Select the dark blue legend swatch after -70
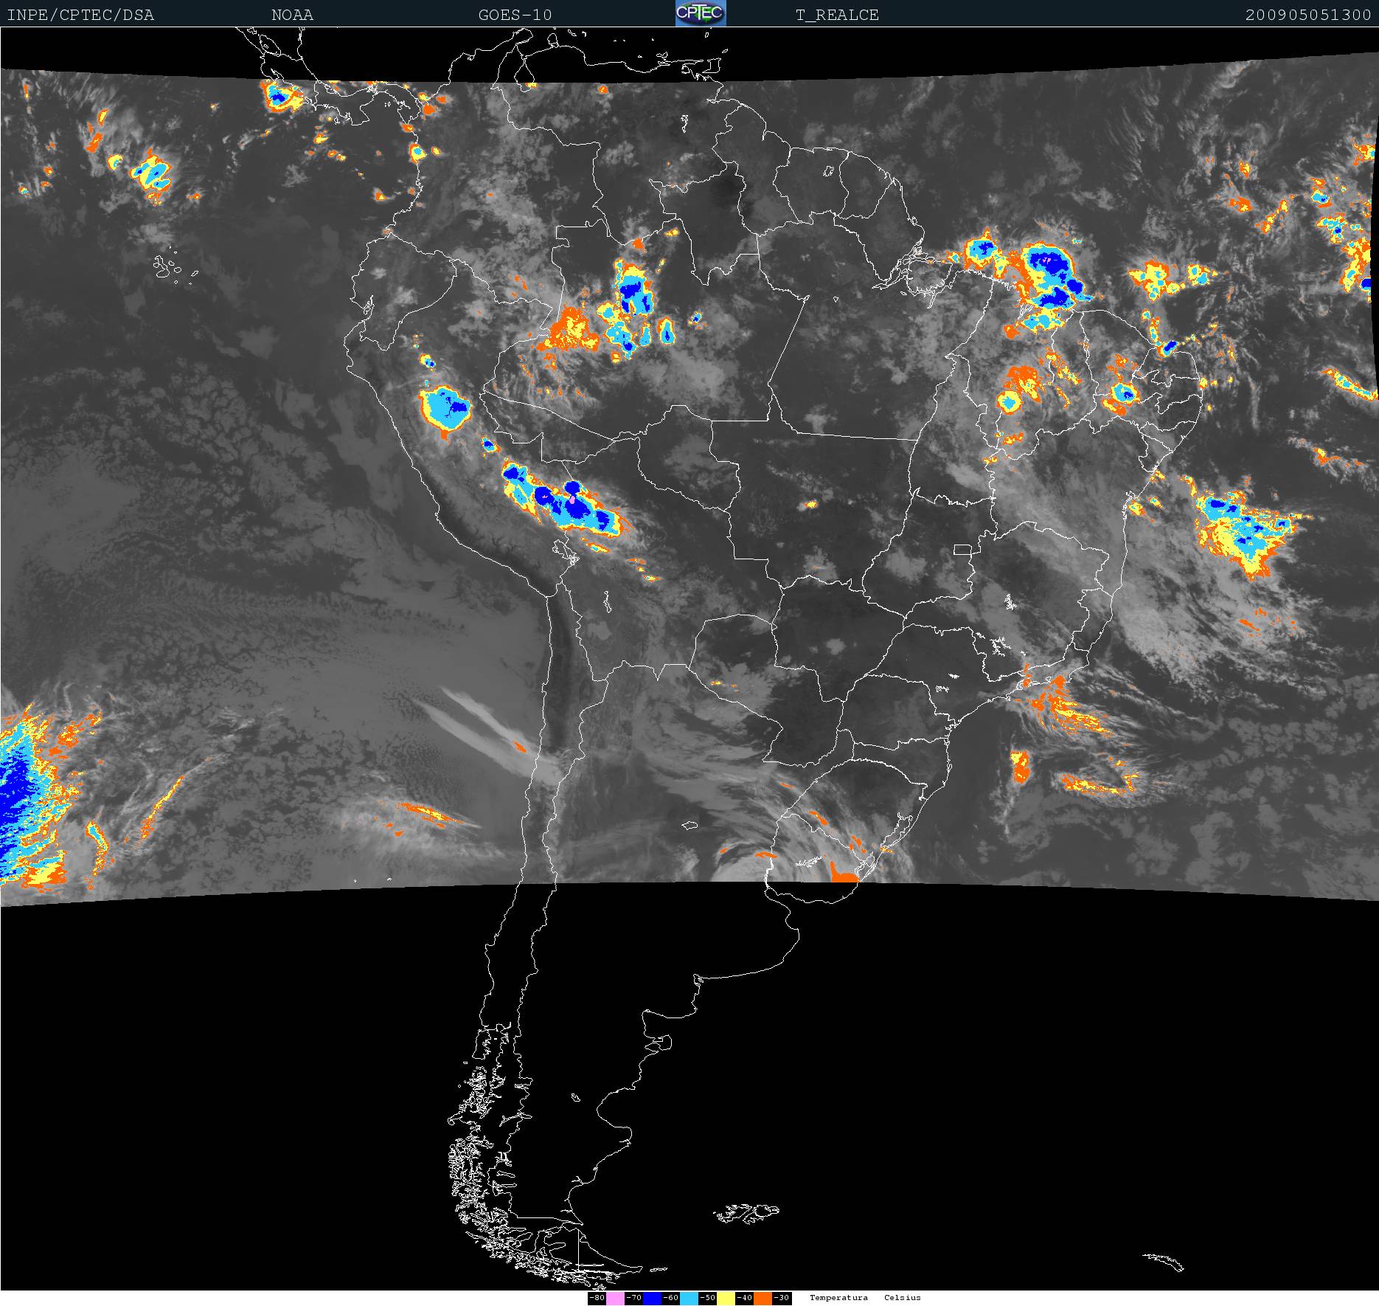This screenshot has width=1379, height=1306. 652,1298
